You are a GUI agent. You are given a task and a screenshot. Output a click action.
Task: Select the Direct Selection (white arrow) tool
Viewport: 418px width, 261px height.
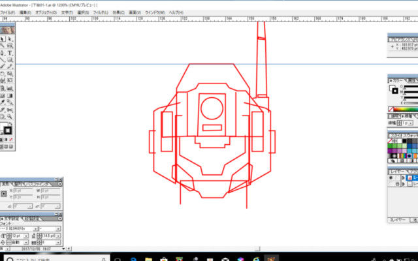coord(10,39)
